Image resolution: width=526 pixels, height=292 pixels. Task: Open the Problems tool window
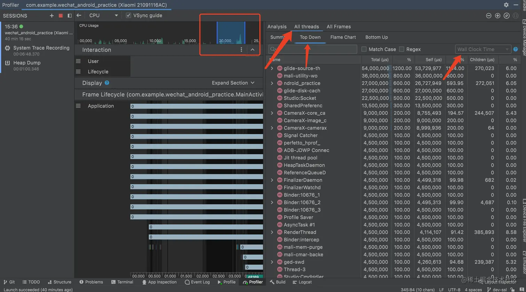tap(91, 282)
